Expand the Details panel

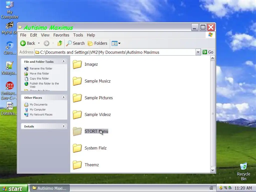[x=64, y=126]
